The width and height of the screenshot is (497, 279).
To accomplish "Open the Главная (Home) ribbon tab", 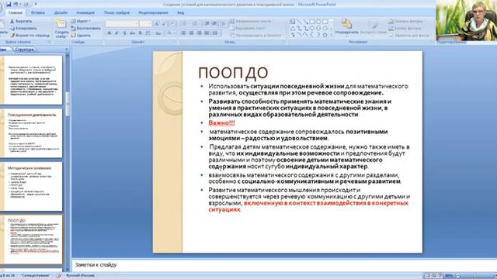I will 16,12.
